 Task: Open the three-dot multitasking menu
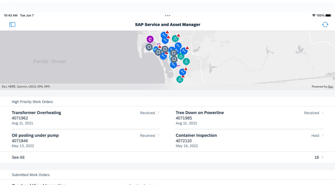[x=167, y=16]
